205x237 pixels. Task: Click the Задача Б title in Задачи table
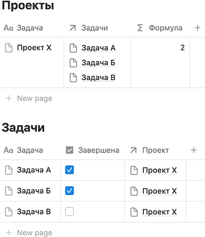tap(34, 191)
